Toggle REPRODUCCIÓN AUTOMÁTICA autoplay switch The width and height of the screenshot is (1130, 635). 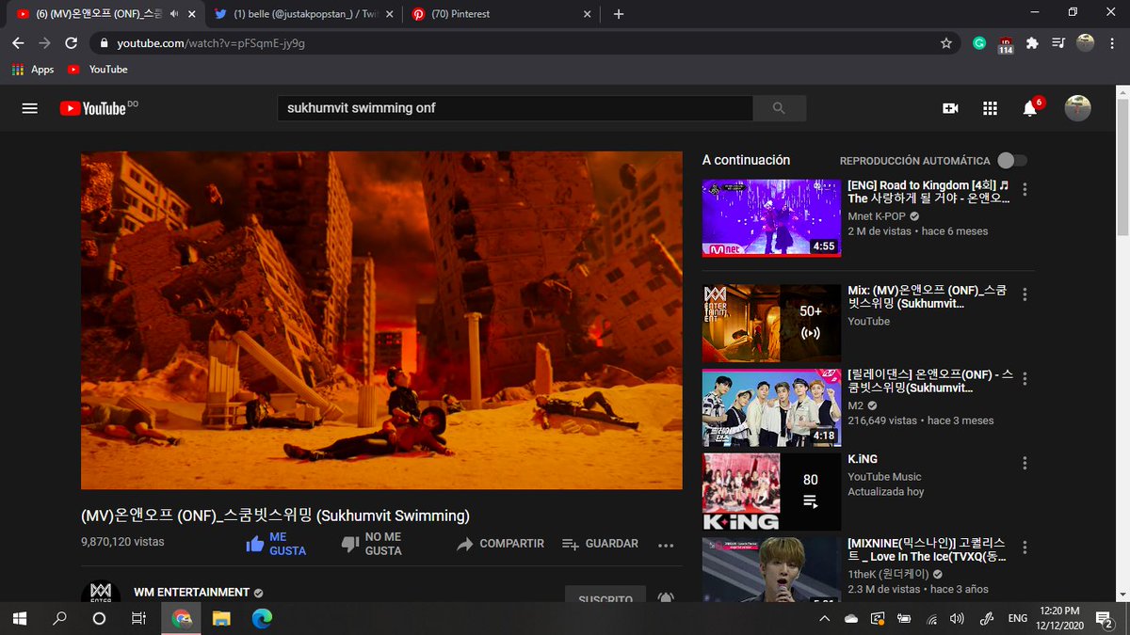tap(1012, 161)
